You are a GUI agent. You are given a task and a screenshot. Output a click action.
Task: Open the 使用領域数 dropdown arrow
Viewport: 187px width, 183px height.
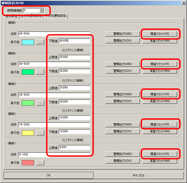[42, 10]
